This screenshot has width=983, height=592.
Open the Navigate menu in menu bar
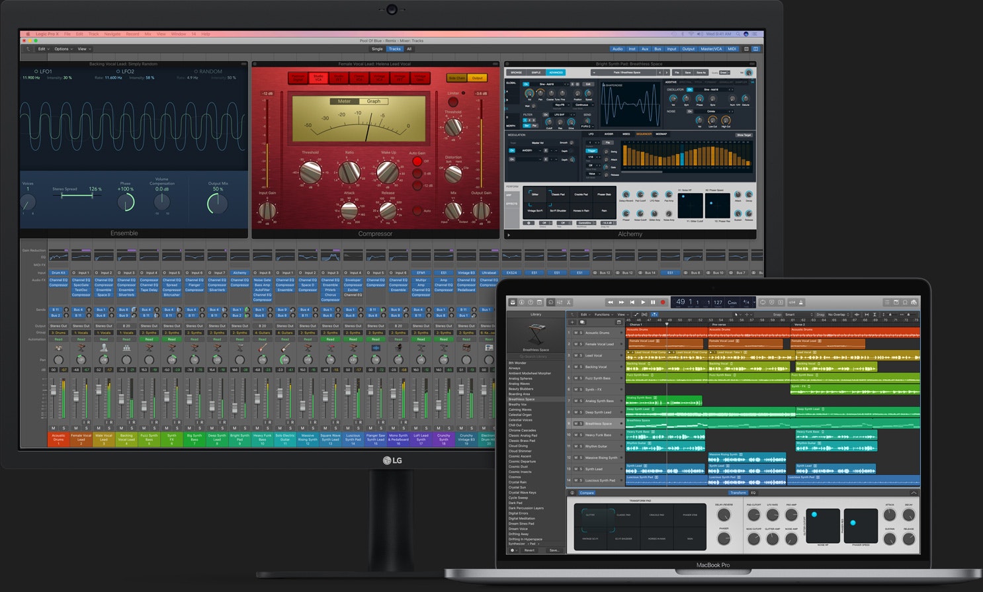[x=112, y=34]
